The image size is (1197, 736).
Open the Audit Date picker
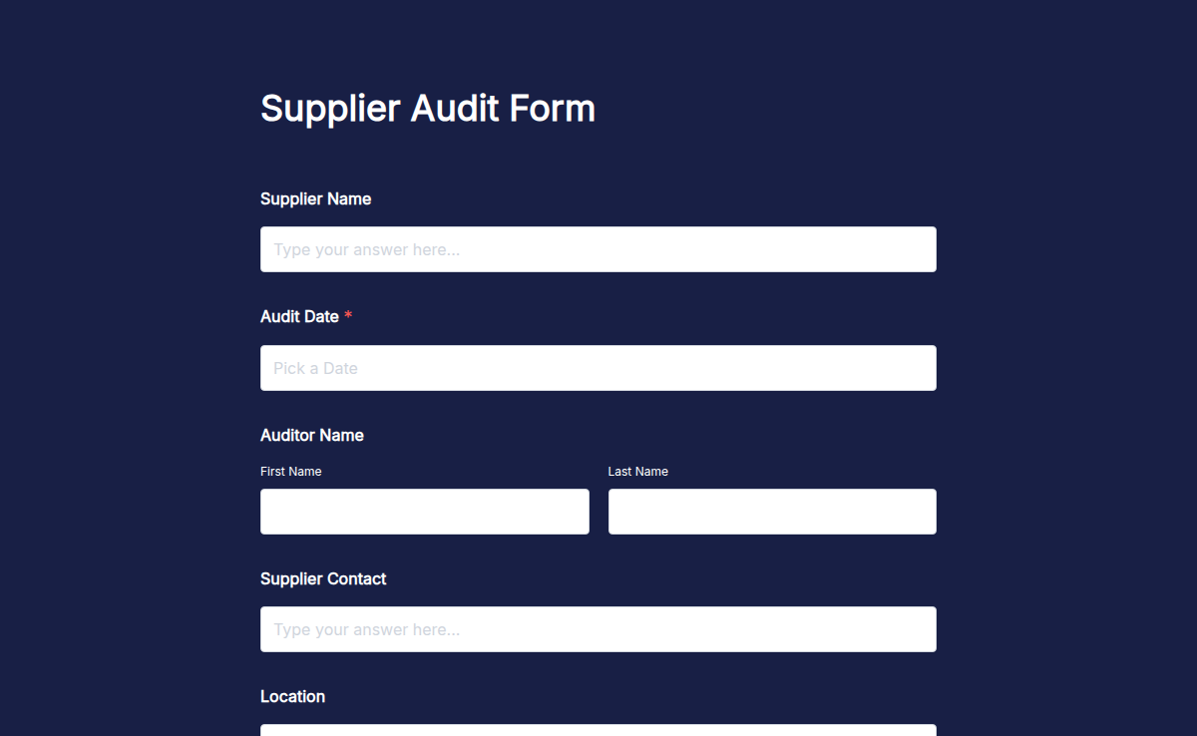coord(598,368)
